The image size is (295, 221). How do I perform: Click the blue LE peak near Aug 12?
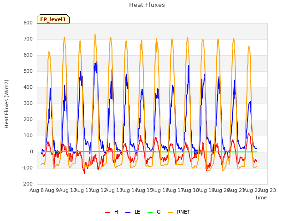(x=97, y=62)
